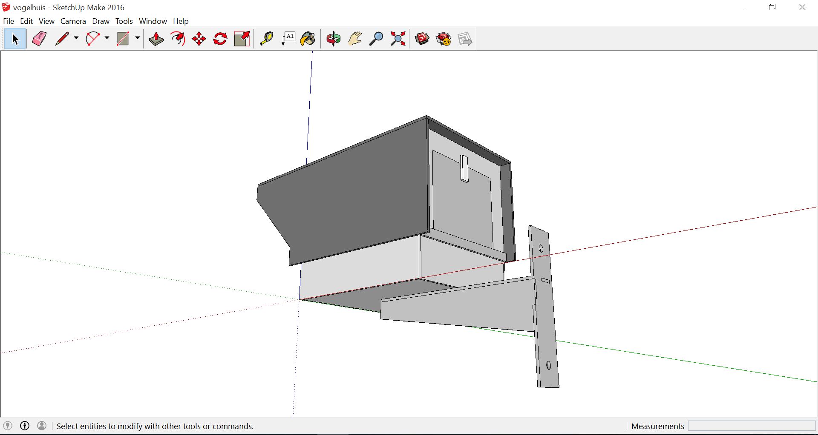Minimize the SketchUp window
The width and height of the screenshot is (818, 435).
tap(743, 7)
